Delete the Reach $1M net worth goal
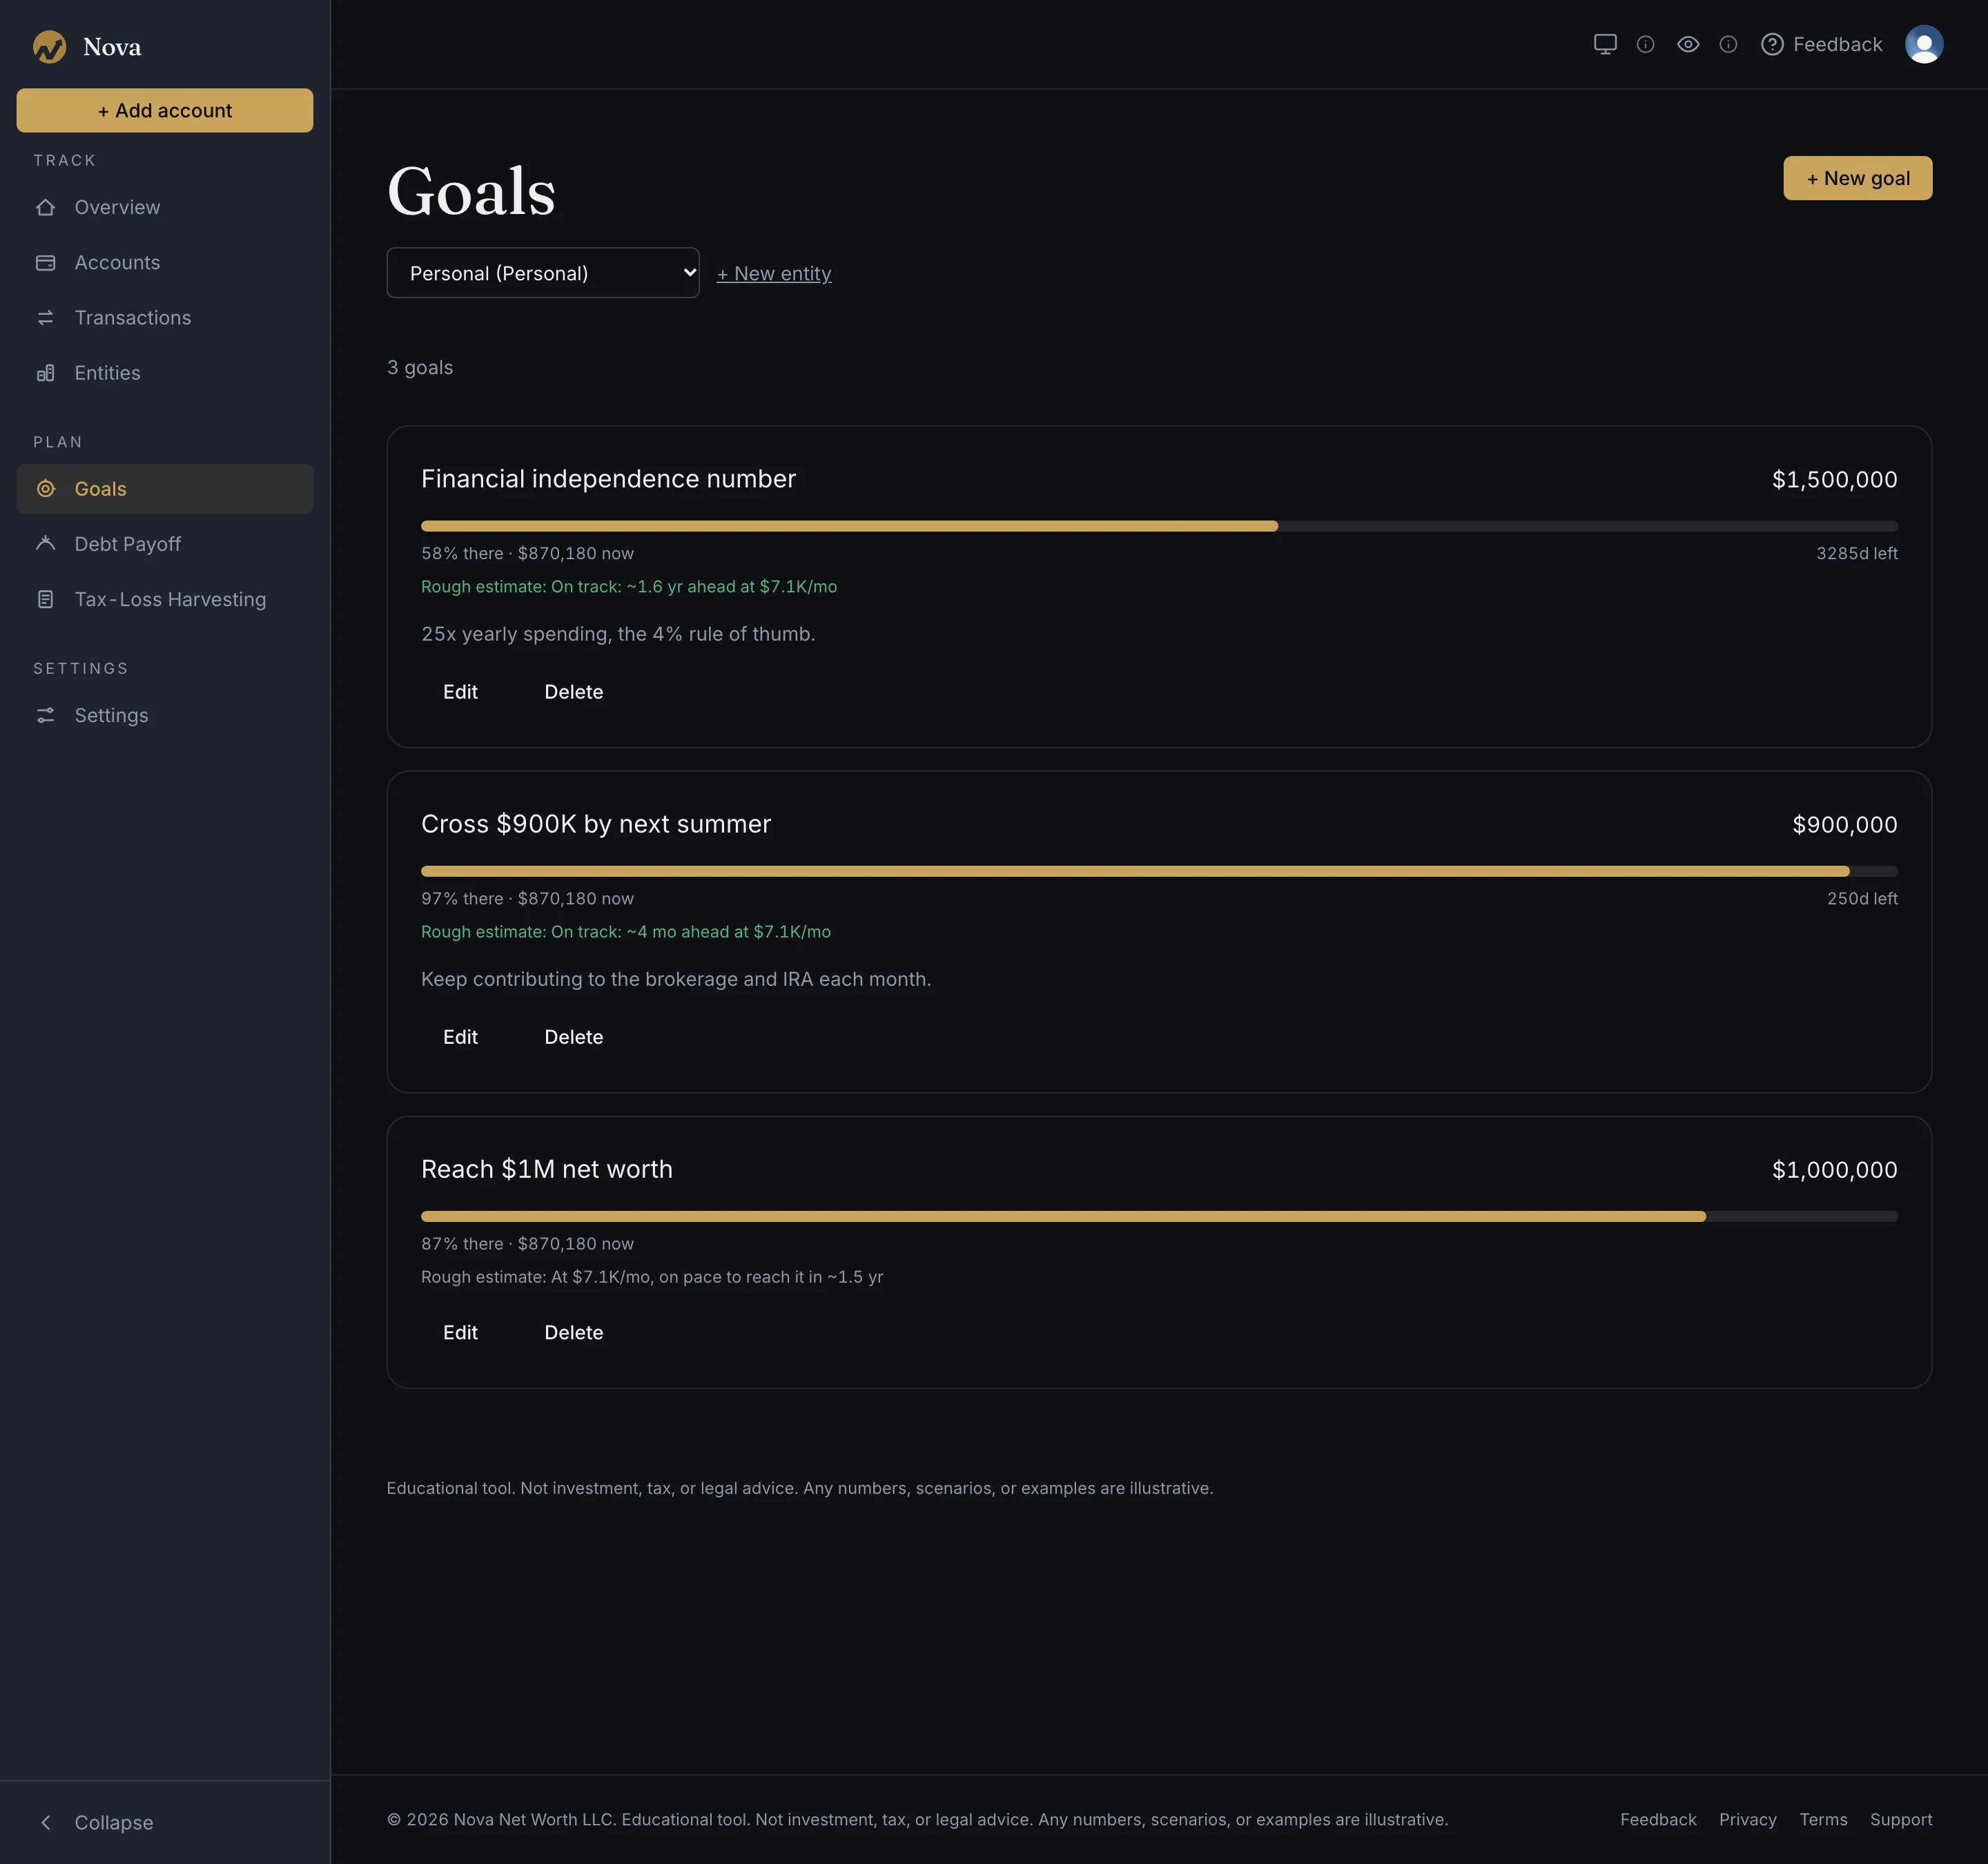This screenshot has height=1864, width=1988. 574,1332
